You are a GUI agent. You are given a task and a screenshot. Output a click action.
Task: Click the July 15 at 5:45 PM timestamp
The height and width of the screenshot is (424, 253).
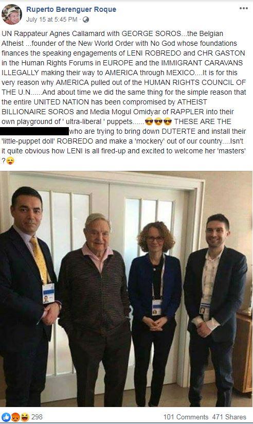point(51,20)
